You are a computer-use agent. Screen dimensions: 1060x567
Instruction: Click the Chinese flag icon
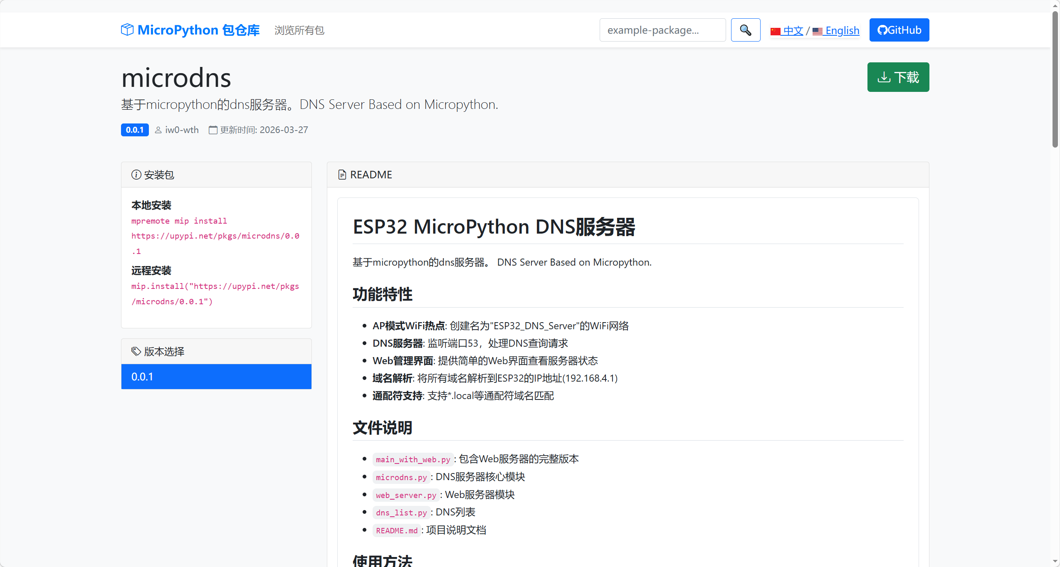775,31
